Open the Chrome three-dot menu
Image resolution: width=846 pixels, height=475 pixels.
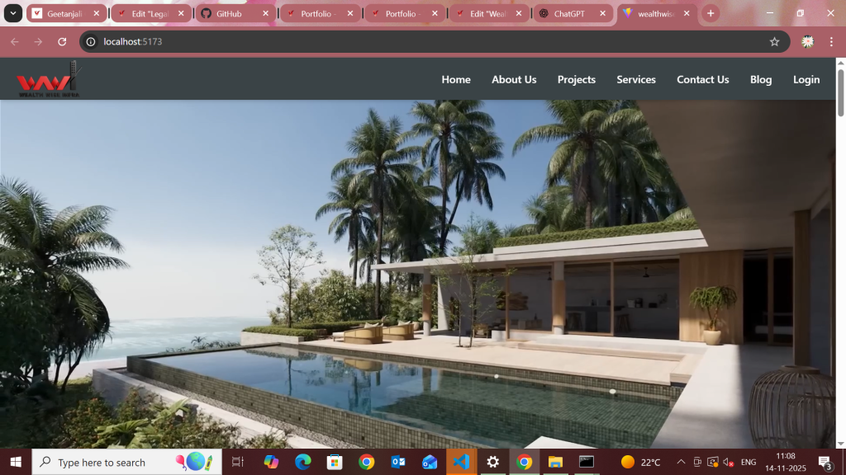831,42
